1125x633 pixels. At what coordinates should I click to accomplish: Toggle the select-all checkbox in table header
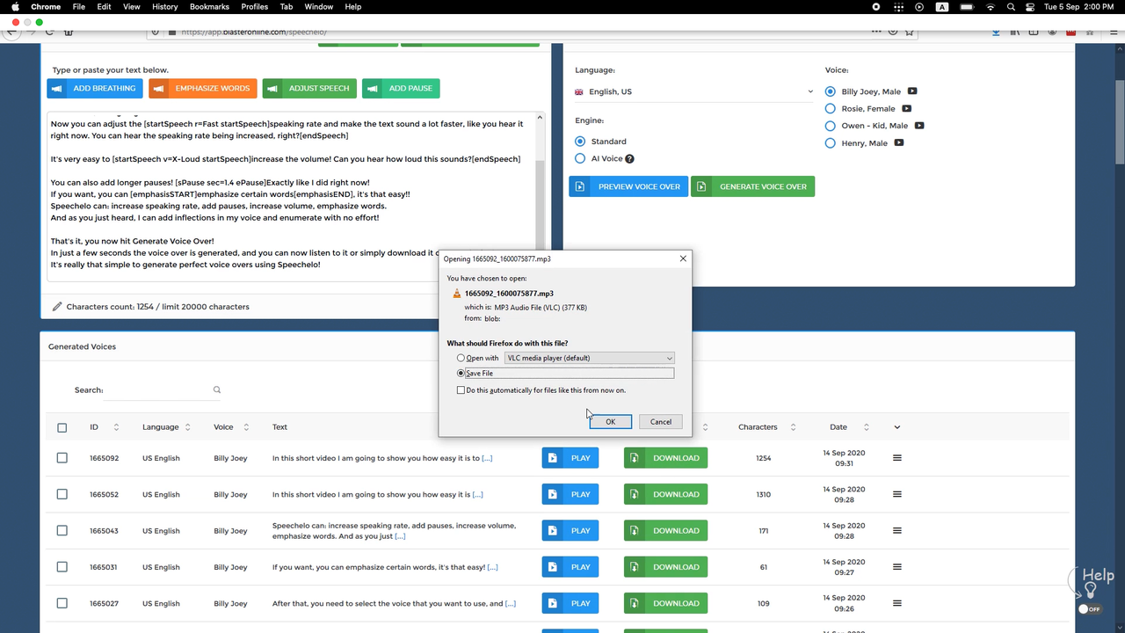(x=62, y=428)
